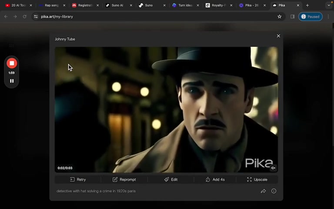Edit the generated video
334x209 pixels.
point(170,179)
